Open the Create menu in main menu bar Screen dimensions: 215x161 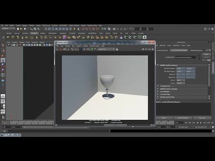click(x=18, y=25)
